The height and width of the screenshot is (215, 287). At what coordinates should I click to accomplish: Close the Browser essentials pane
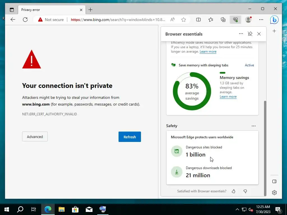(259, 34)
